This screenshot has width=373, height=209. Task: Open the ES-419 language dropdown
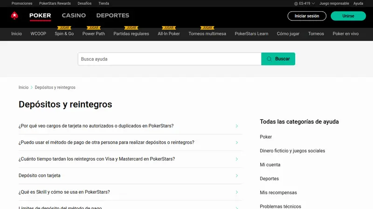pyautogui.click(x=304, y=4)
